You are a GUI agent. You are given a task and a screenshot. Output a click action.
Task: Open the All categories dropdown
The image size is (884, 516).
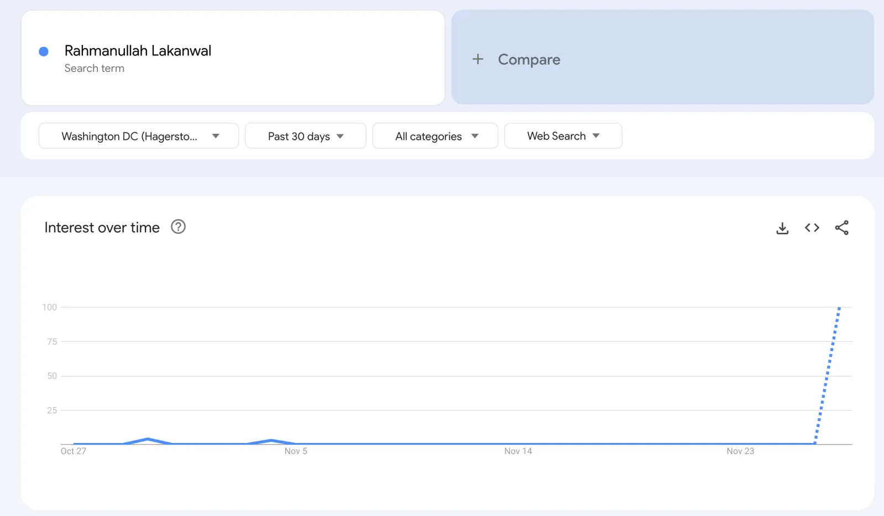(435, 136)
